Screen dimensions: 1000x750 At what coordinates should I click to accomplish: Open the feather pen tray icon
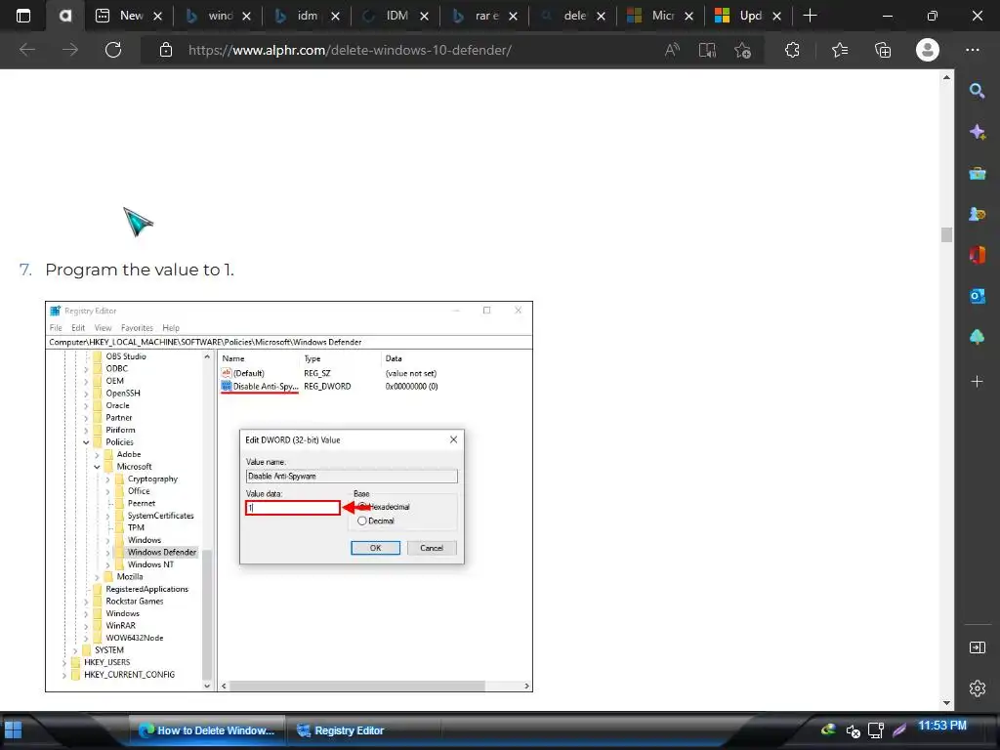point(899,729)
